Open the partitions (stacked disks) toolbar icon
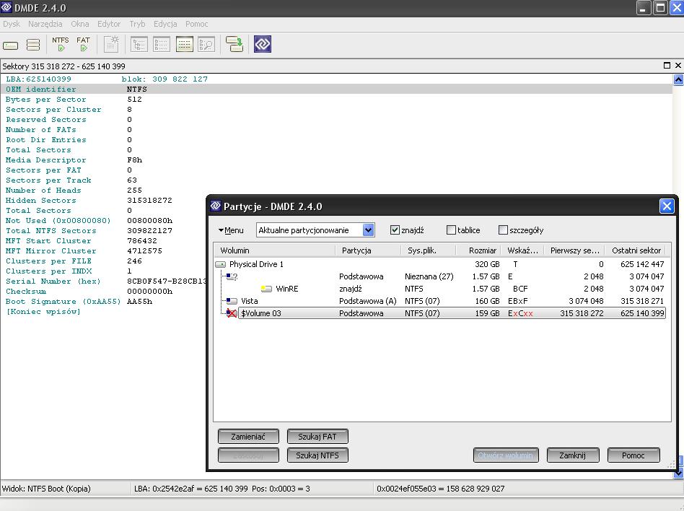684x511 pixels. 33,45
